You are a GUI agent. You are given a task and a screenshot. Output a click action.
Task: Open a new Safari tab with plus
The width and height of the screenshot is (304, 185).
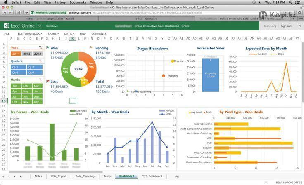tap(26, 12)
